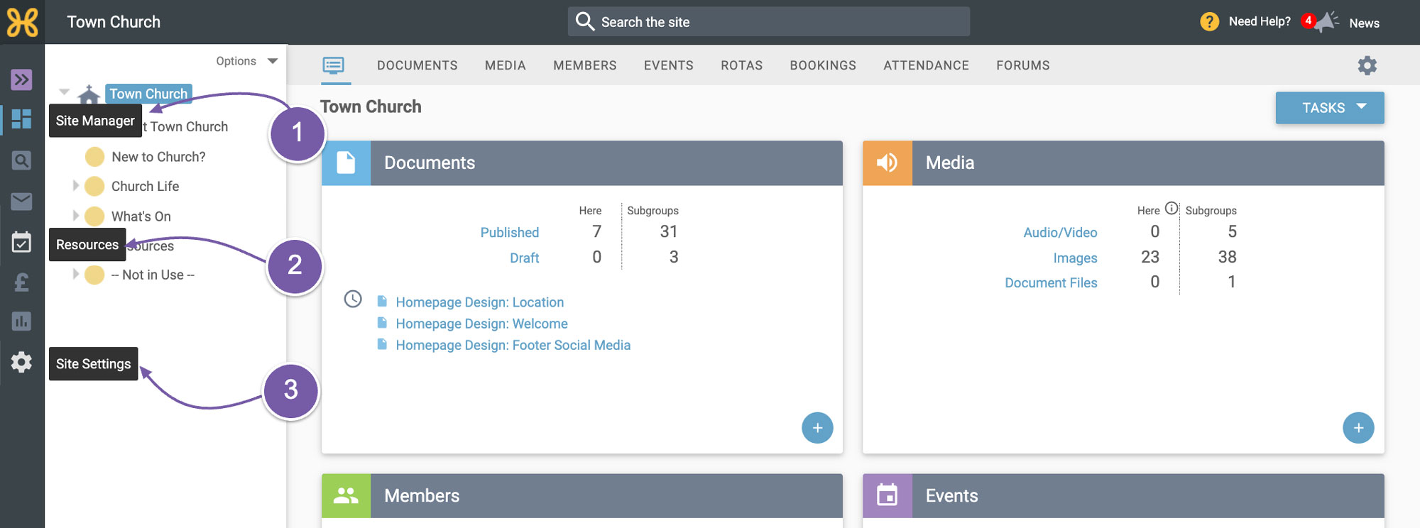Select the Town Church root group label
1420x528 pixels.
coord(148,94)
